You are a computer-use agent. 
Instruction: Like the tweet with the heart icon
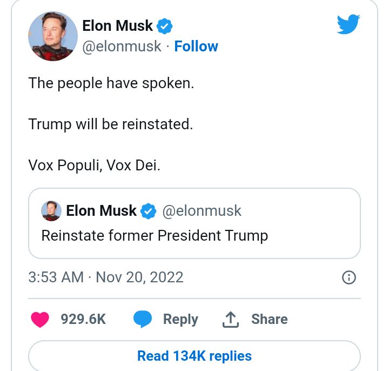40,319
